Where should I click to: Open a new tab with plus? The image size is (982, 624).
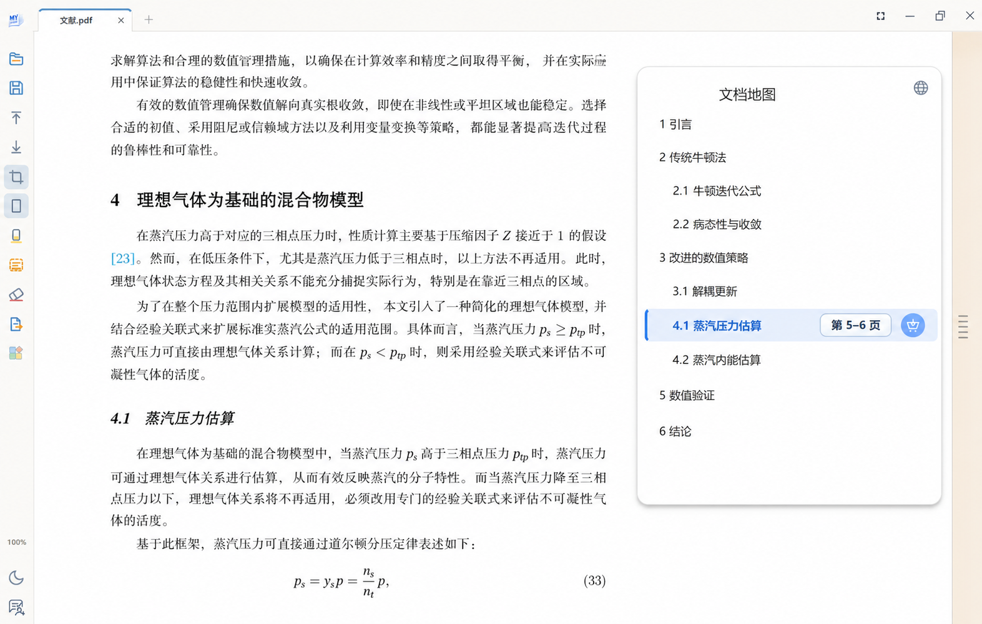[x=149, y=19]
